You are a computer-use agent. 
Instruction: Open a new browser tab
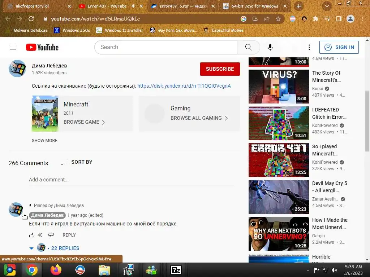298,6
